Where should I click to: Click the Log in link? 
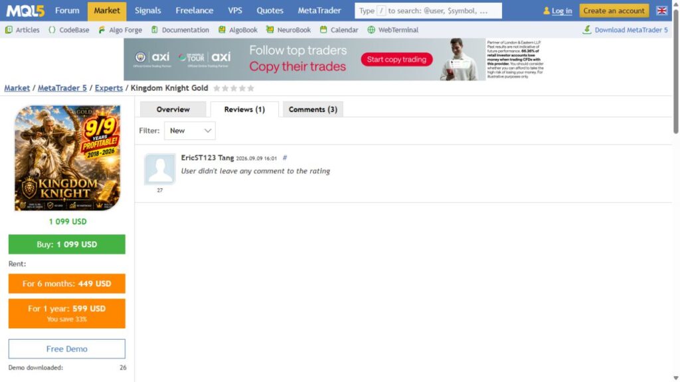coord(562,11)
